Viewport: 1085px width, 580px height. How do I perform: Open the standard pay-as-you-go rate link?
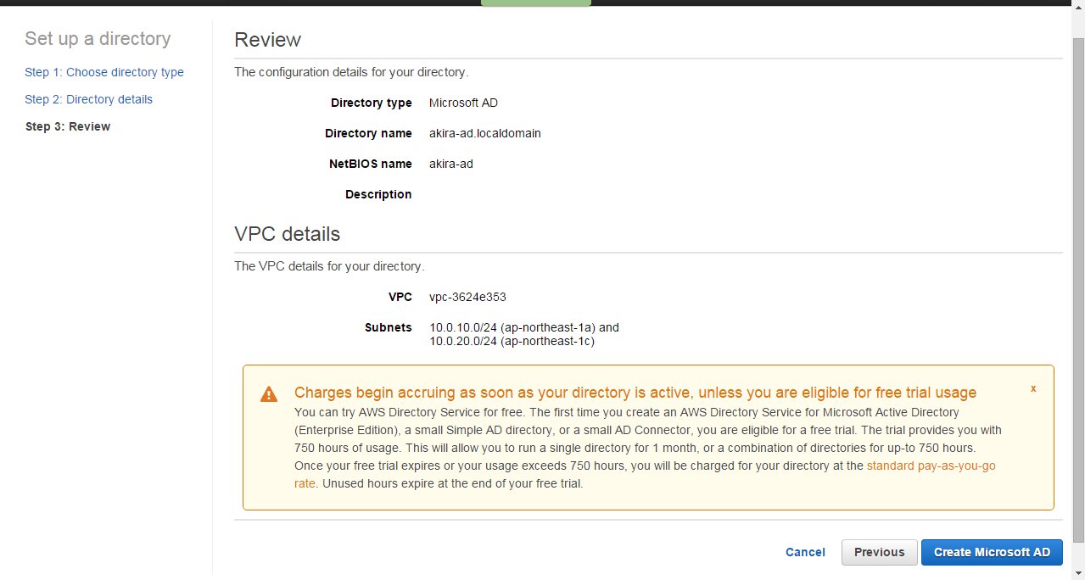(931, 466)
